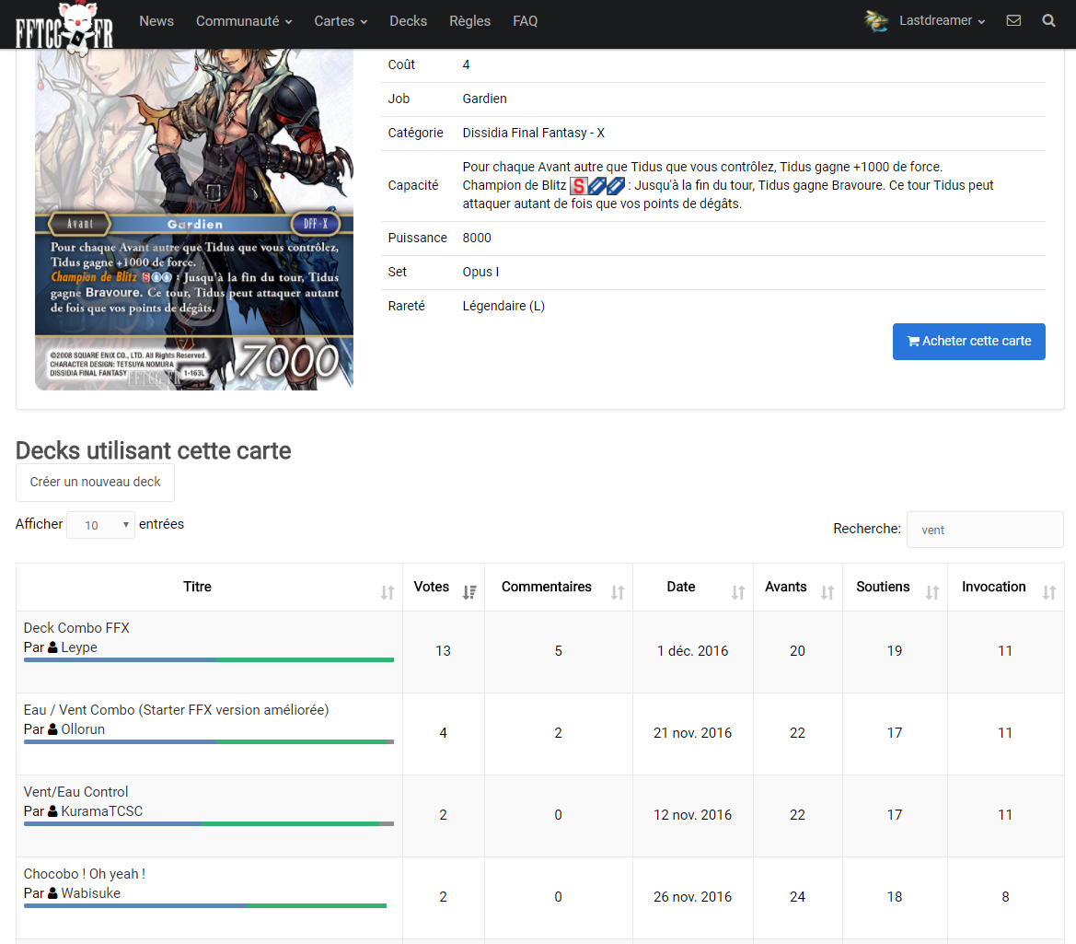Sort table by Titre column

(209, 587)
